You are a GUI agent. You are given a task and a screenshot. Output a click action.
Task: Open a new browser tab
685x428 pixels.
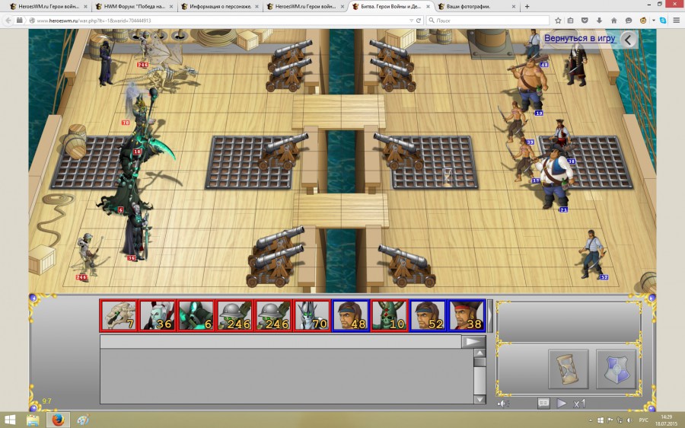527,7
